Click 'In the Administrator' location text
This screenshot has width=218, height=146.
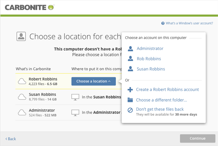click(x=101, y=112)
